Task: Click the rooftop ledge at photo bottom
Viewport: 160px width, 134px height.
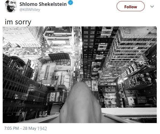Action: [129, 113]
